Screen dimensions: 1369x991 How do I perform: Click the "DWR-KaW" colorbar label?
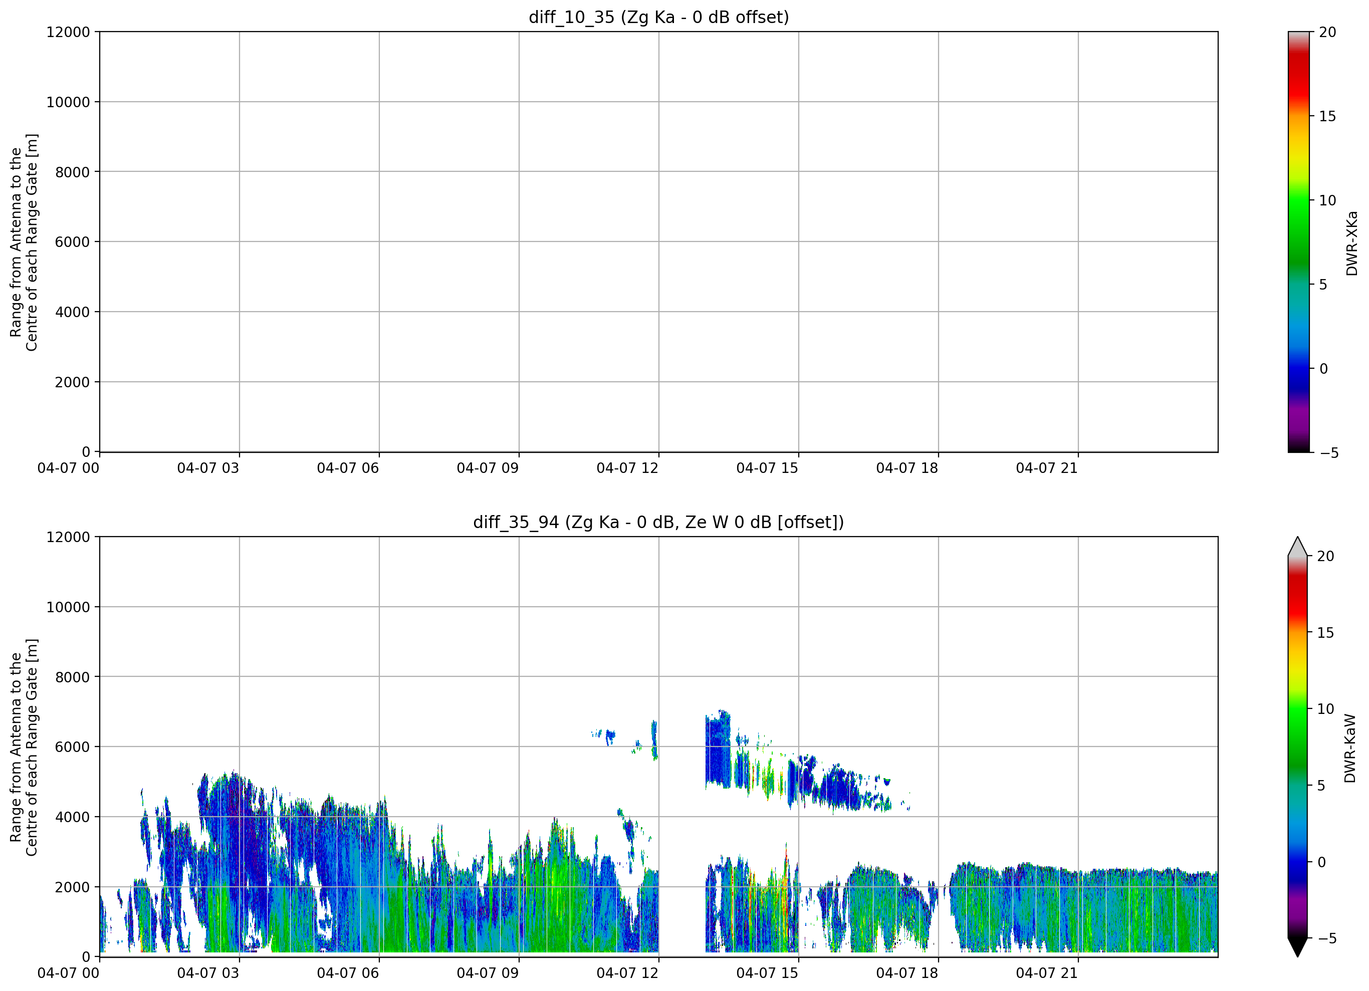(x=1350, y=749)
